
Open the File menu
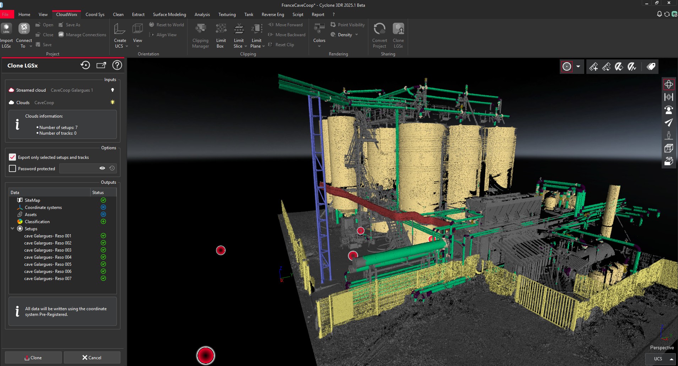[x=6, y=14]
